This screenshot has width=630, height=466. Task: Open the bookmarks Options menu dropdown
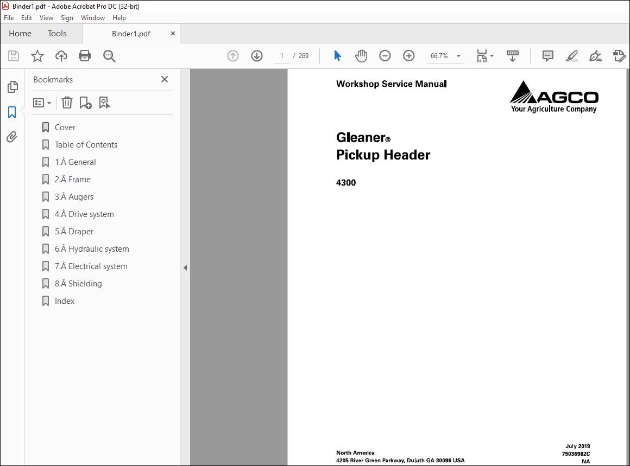[x=42, y=103]
